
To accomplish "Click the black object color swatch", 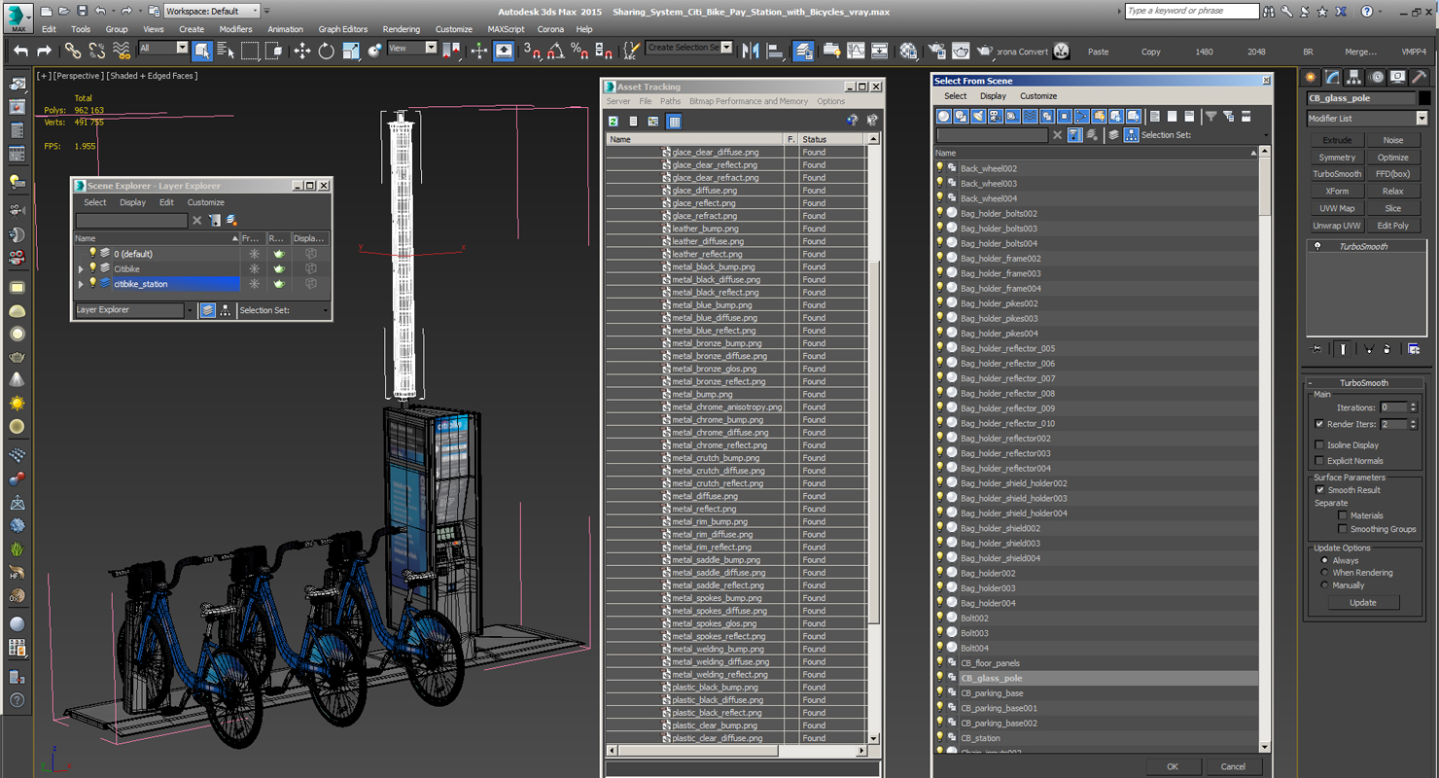I will tap(1424, 98).
